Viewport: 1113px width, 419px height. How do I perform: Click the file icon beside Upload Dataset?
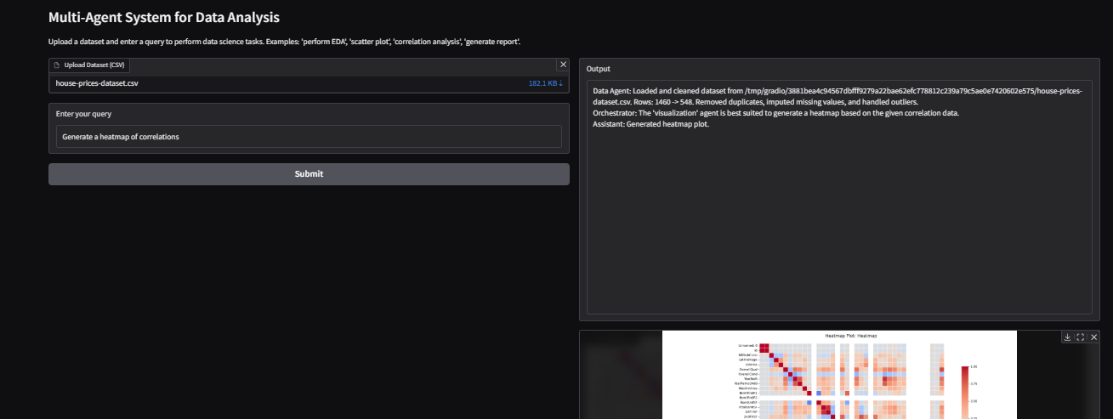pos(57,65)
